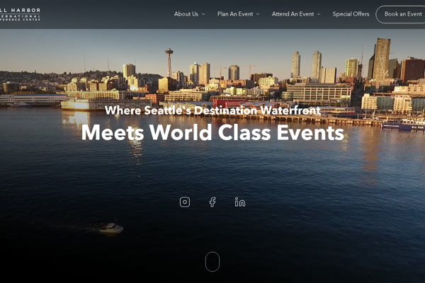Viewport: 425px width, 283px height.
Task: Click the moored ship at the pier
Action: pos(403,126)
